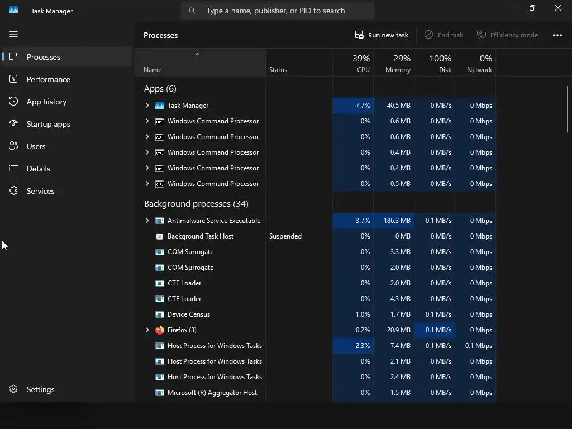Expand the third Windows Command Processor row

tap(147, 152)
